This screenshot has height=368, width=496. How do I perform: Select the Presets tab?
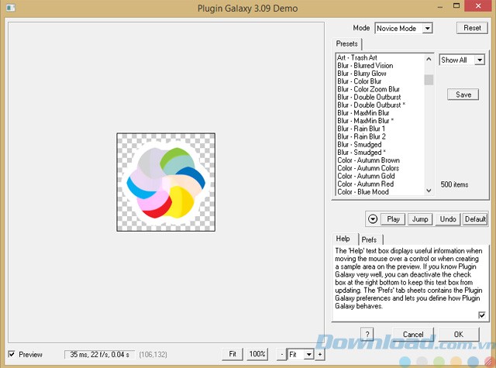[x=346, y=44]
